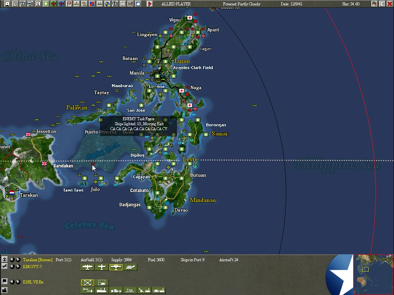This screenshot has width=394, height=295.
Task: Select the Japanese flag unit near Naga
Action: click(x=182, y=91)
